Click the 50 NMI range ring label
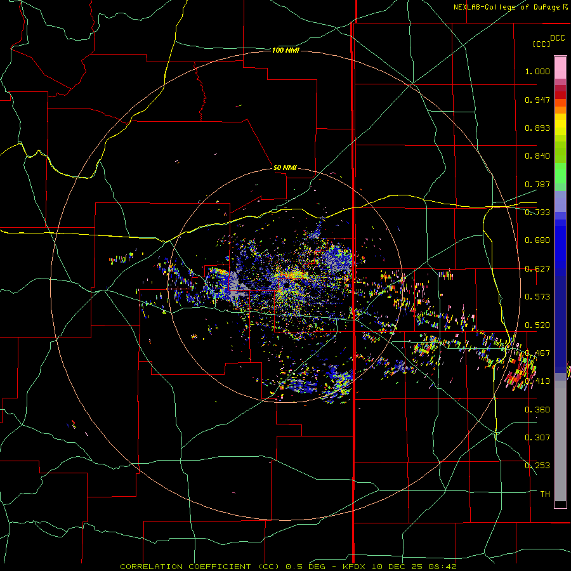The image size is (571, 571). point(285,167)
